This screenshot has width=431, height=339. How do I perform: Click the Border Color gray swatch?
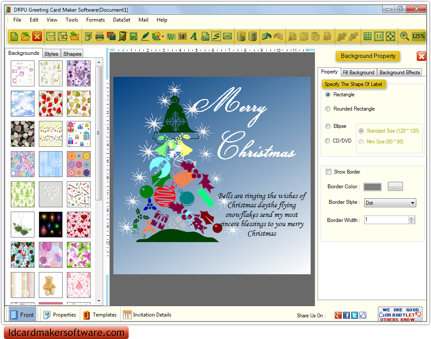tap(372, 187)
